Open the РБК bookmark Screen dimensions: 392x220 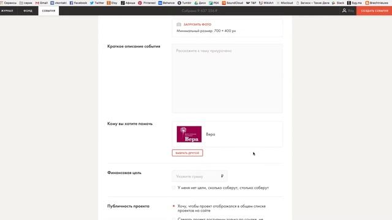214,3
